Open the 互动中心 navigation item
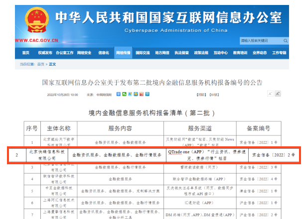This screenshot has width=302, height=219. click(x=221, y=53)
